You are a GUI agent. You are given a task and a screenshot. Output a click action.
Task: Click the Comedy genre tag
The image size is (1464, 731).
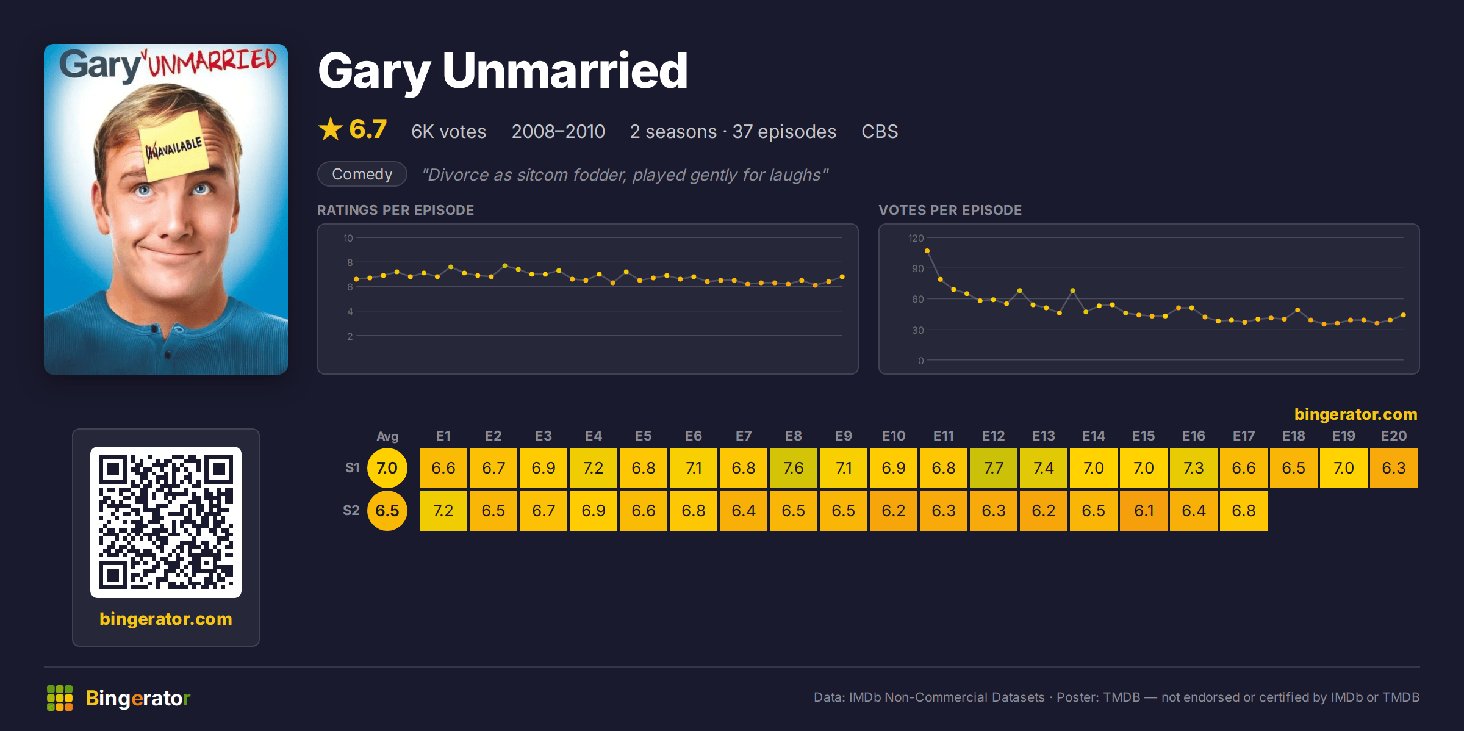click(x=362, y=174)
